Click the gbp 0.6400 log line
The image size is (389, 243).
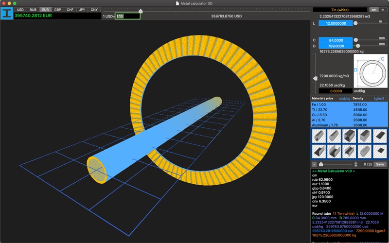(x=321, y=188)
